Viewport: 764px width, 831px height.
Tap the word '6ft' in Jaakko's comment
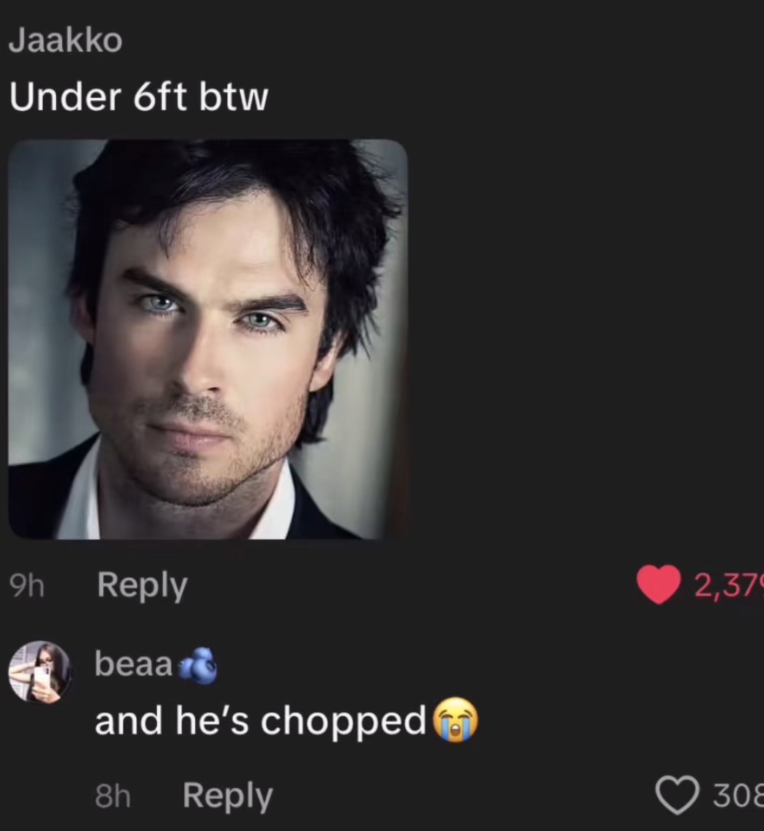159,96
